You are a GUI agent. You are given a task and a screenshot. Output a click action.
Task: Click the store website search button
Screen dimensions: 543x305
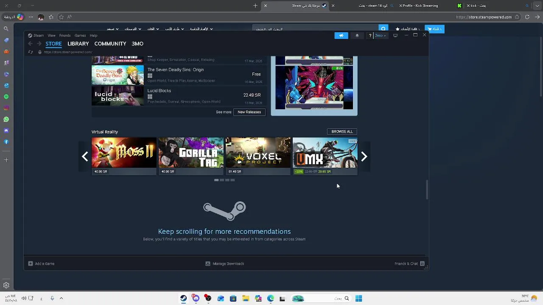[383, 29]
